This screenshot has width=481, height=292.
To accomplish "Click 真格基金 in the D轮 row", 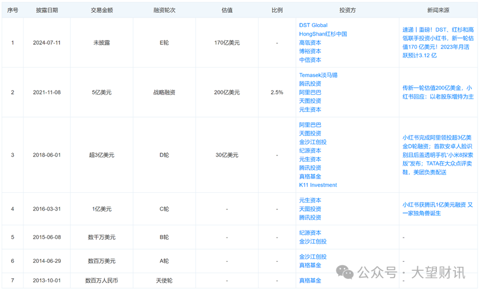I will point(310,176).
